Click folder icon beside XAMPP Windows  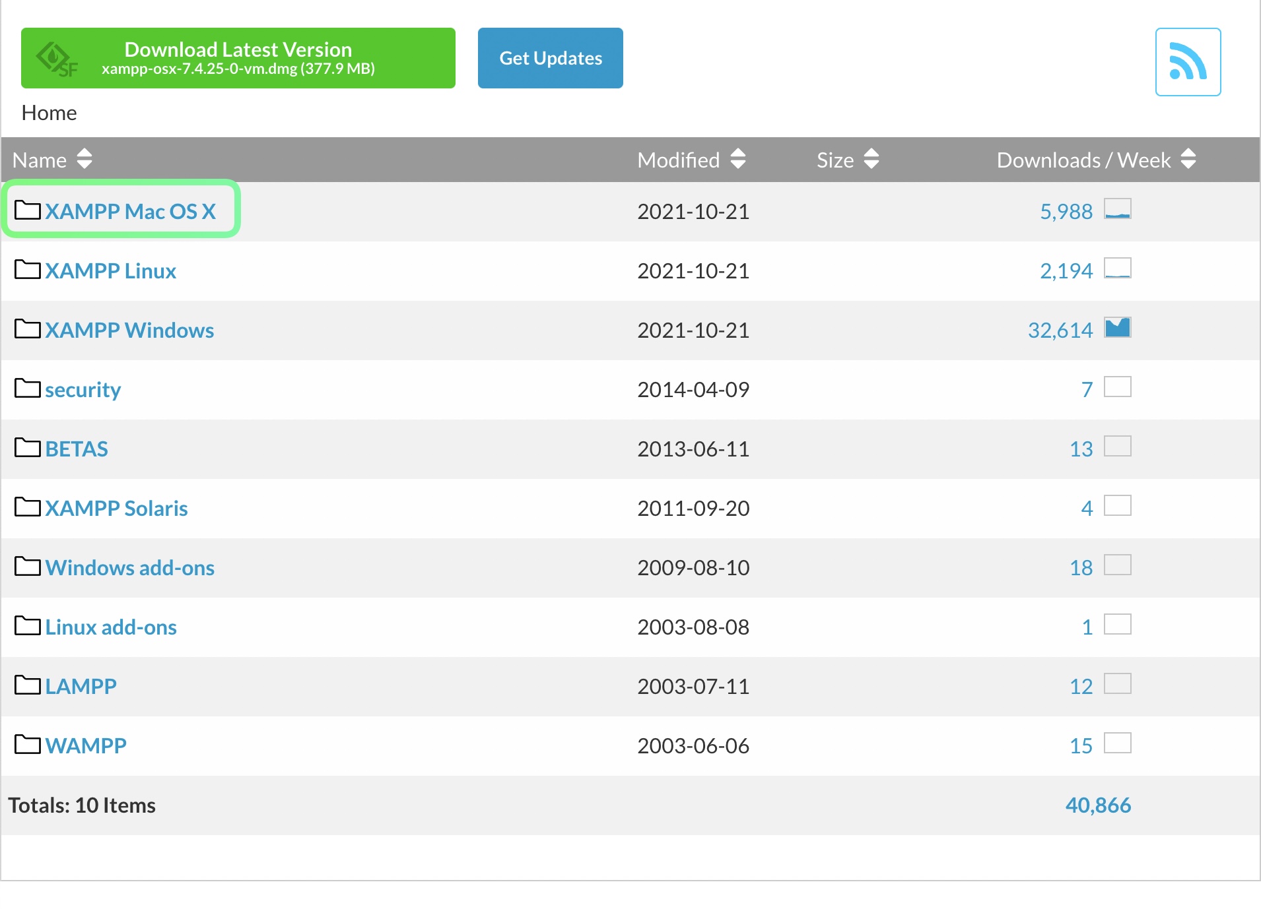[x=28, y=329]
